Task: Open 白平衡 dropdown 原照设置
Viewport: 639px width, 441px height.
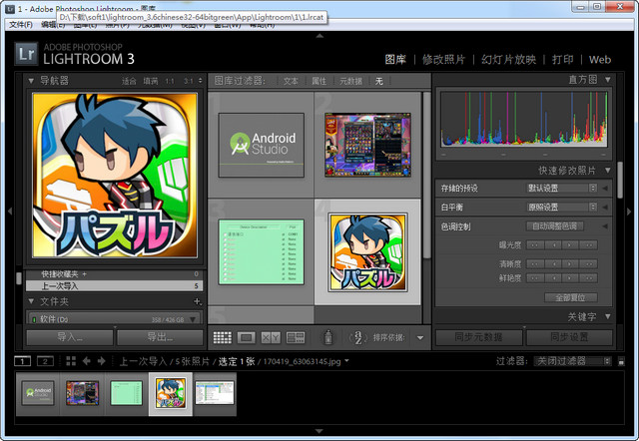Action: point(562,208)
